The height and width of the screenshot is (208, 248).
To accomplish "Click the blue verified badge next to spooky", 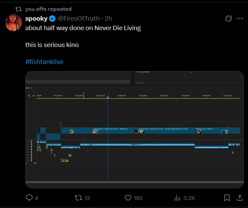I will tap(52, 18).
